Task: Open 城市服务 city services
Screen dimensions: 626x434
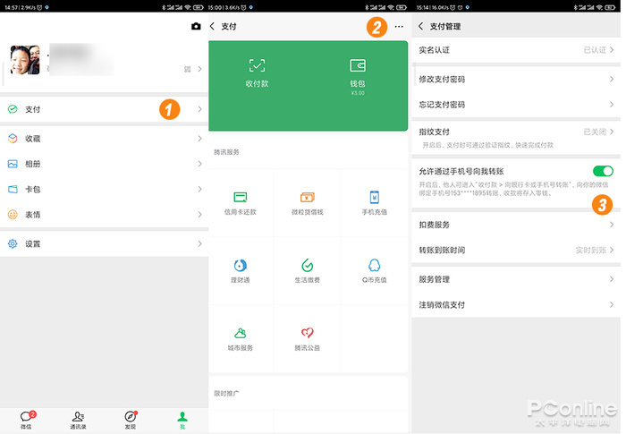Action: tap(240, 339)
